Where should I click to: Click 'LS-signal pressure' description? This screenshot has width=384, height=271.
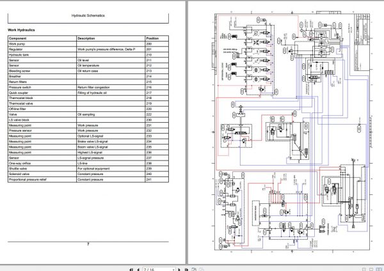[91, 158]
